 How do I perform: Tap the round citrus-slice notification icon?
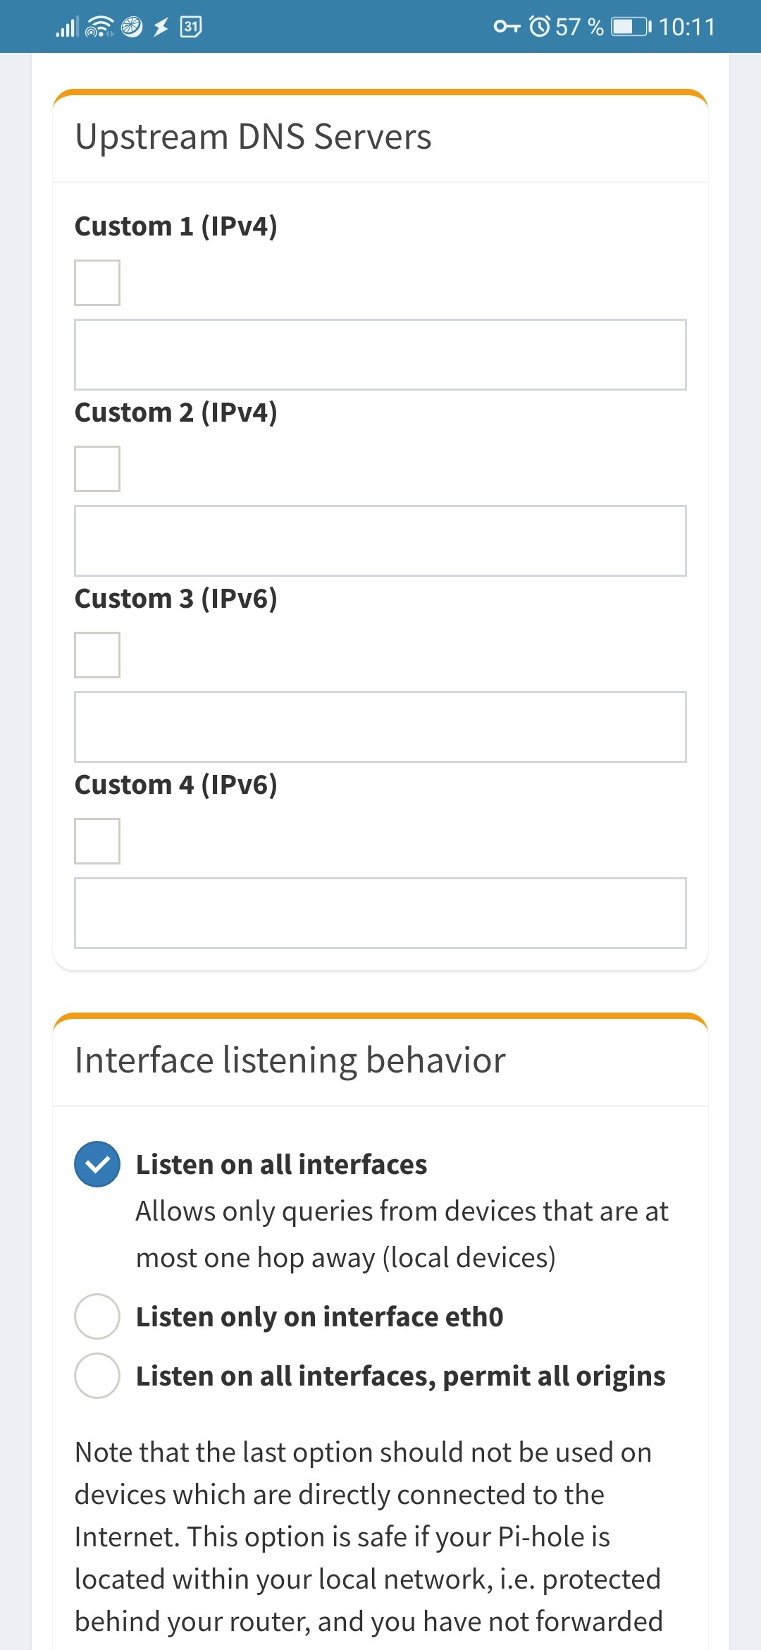tap(132, 27)
